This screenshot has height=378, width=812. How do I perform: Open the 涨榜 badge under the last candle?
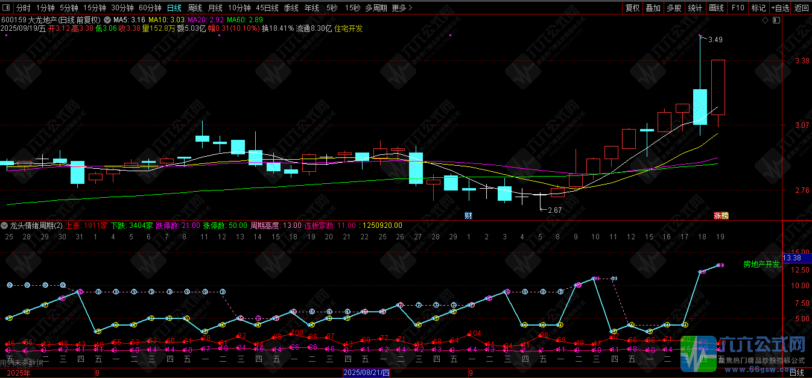coord(720,215)
